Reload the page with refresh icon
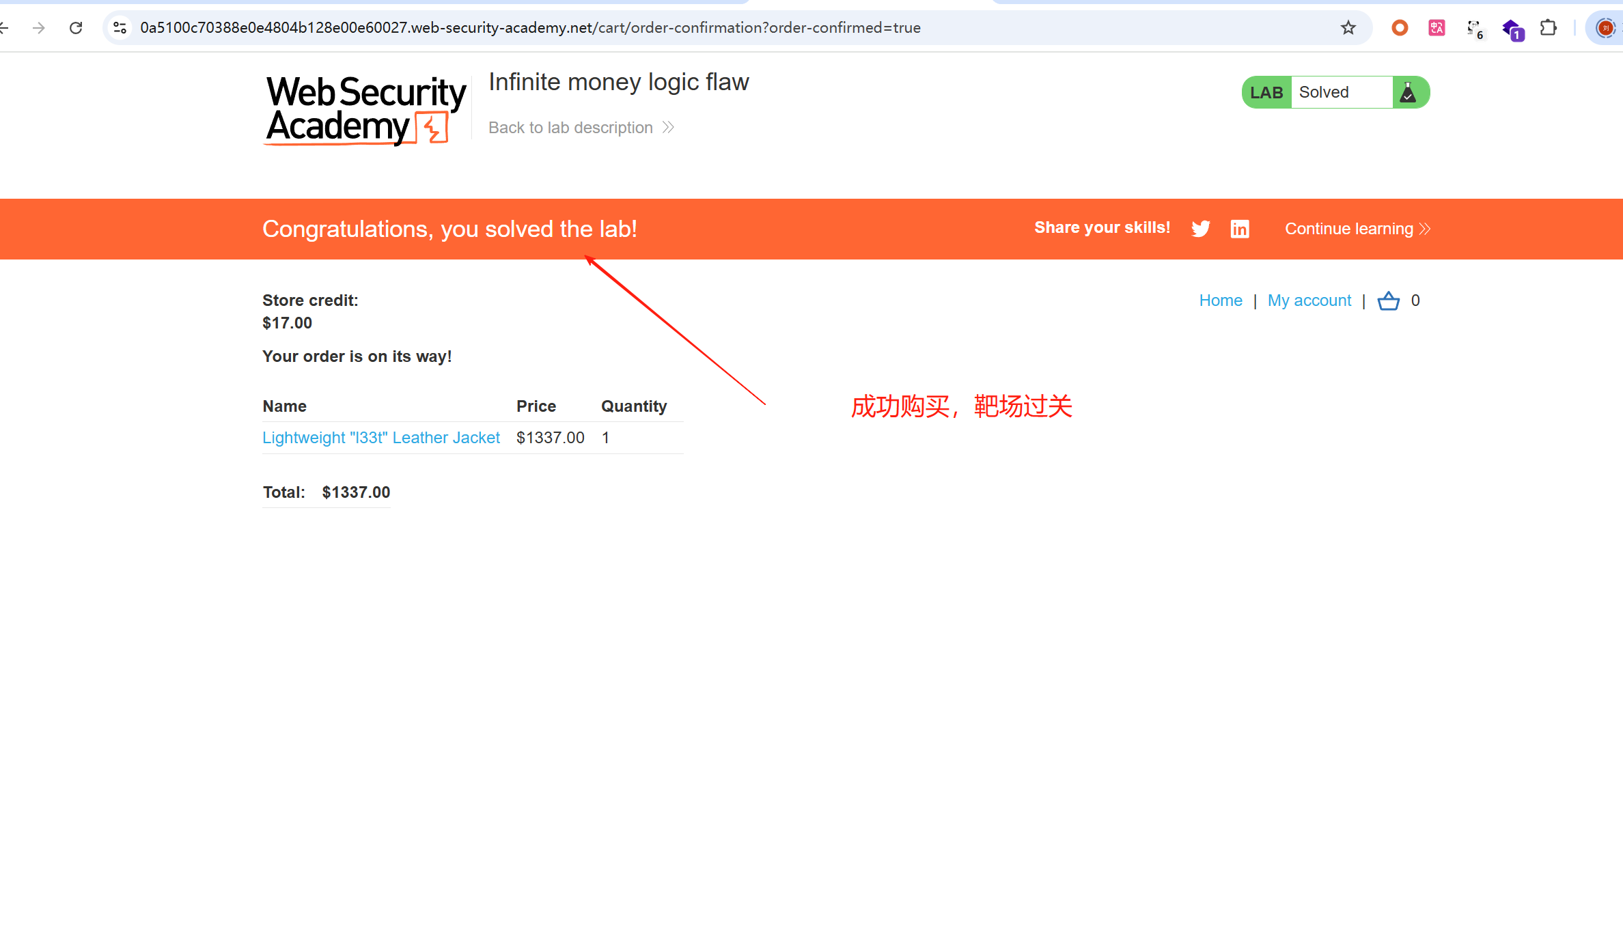Image resolution: width=1623 pixels, height=926 pixels. click(76, 27)
